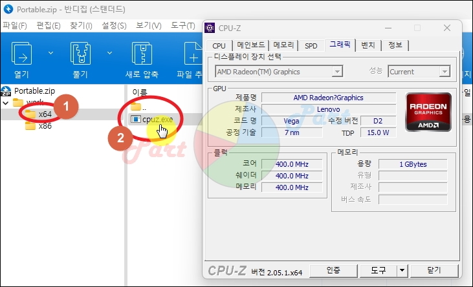Open the 찾기(I) menu
The image size is (473, 287).
81,26
